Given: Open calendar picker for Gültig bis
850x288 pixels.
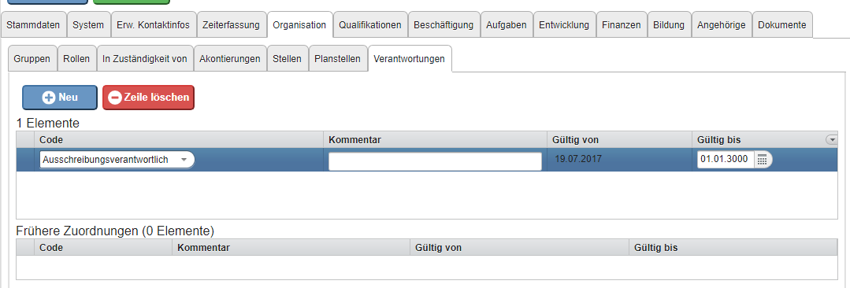Looking at the screenshot, I should click(x=763, y=160).
